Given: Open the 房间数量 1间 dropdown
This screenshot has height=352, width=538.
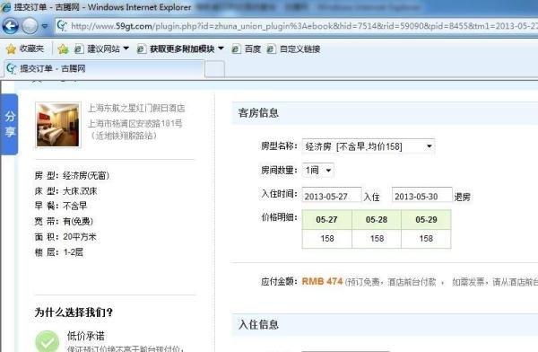Looking at the screenshot, I should (317, 170).
